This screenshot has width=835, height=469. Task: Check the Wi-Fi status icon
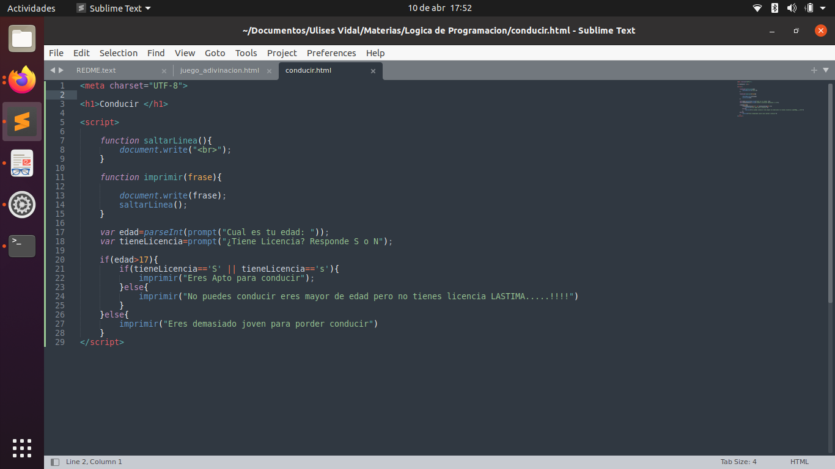click(757, 8)
